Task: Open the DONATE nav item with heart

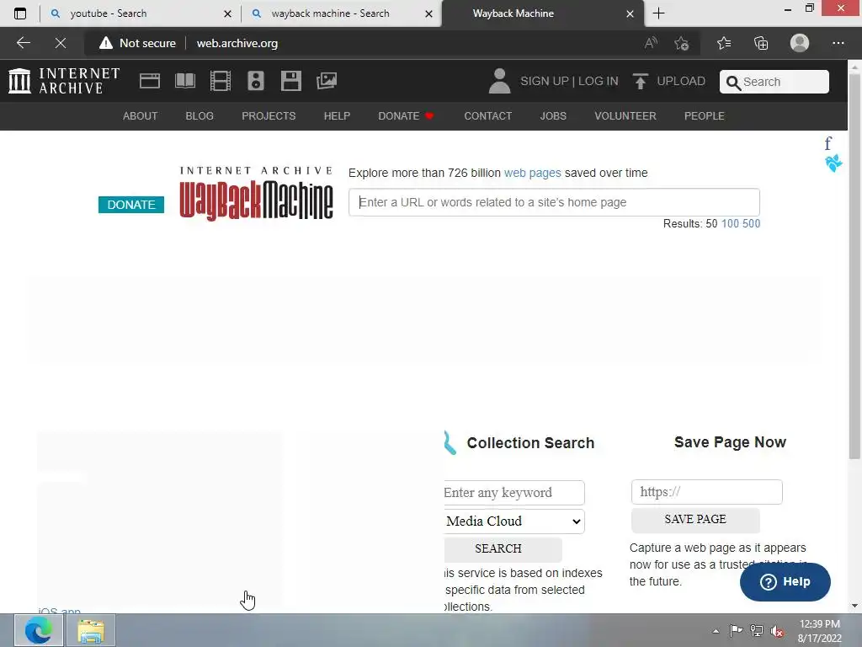Action: (x=407, y=116)
